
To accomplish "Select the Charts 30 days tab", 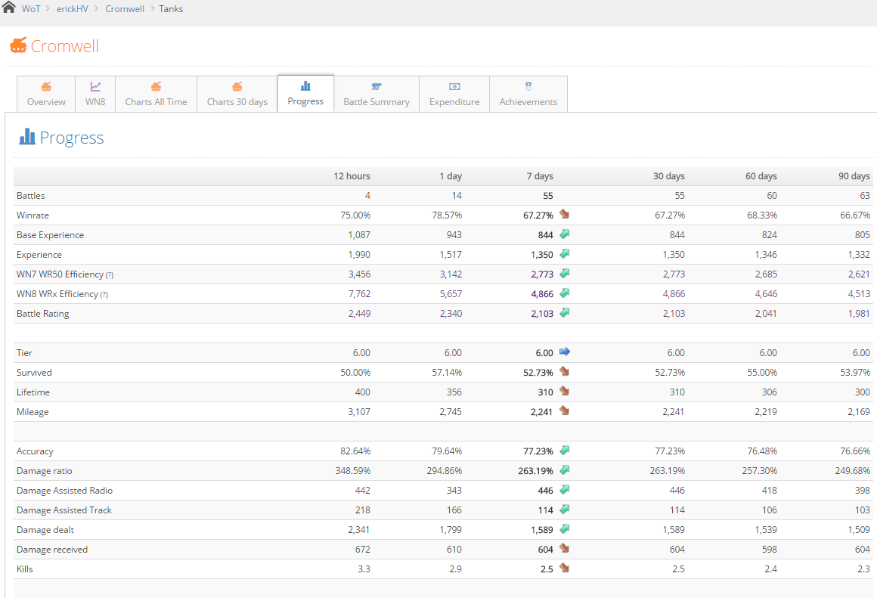I will pyautogui.click(x=237, y=95).
